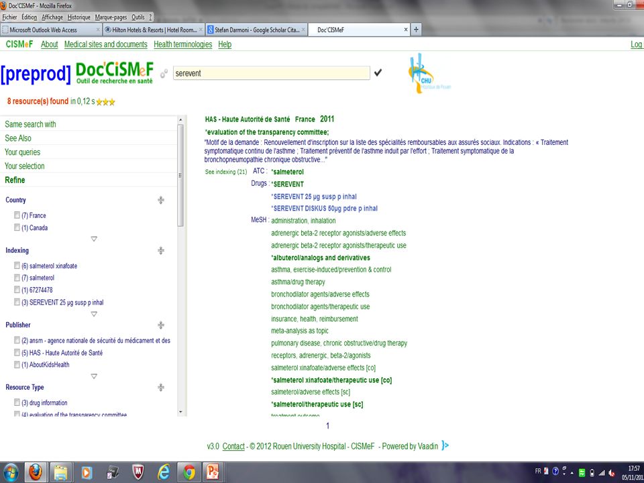Click the Contact link in footer
This screenshot has height=483, width=644.
tap(233, 446)
